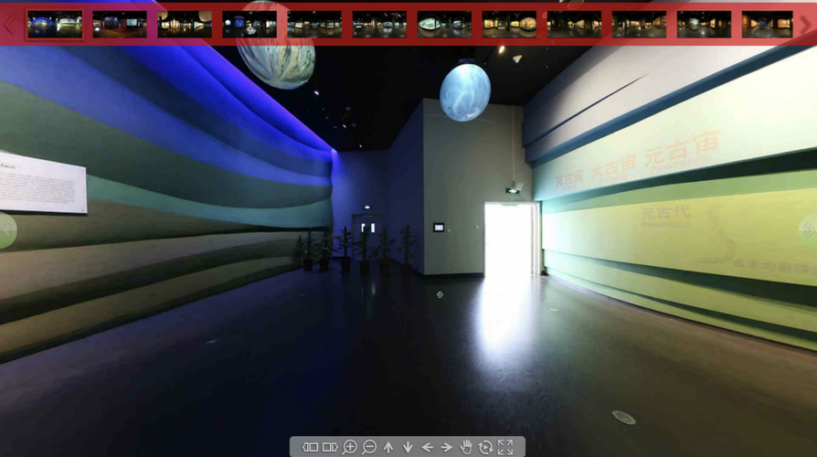The image size is (817, 457).
Task: Go to previous scene in toolbar
Action: [x=311, y=447]
